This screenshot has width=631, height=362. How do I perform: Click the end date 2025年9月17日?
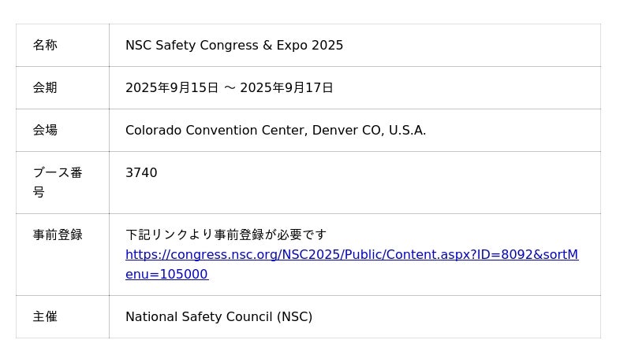(286, 88)
